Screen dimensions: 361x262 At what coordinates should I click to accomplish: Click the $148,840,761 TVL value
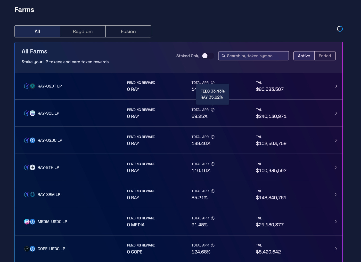[271, 198]
